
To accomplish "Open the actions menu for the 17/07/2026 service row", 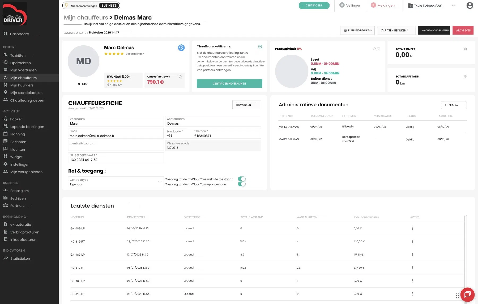I will [x=412, y=255].
